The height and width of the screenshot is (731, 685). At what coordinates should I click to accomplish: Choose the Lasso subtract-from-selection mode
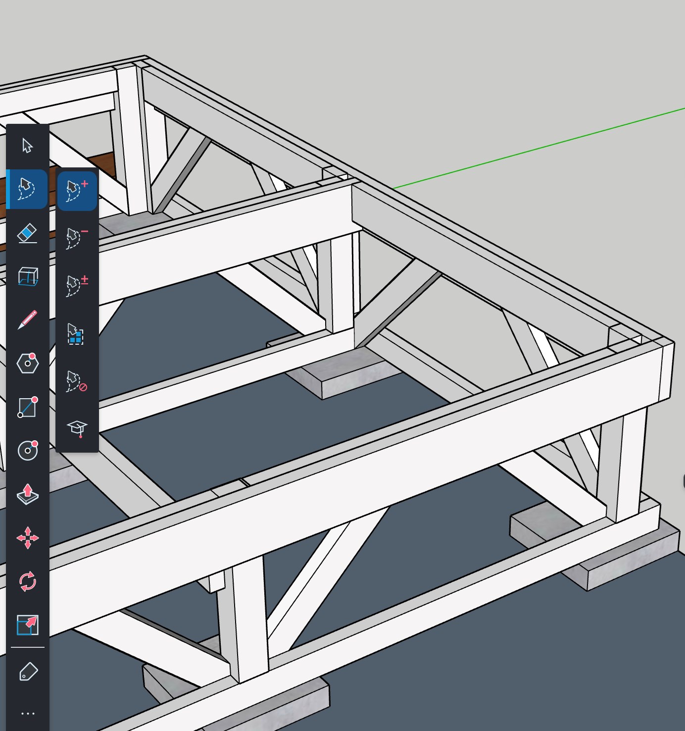click(x=77, y=238)
